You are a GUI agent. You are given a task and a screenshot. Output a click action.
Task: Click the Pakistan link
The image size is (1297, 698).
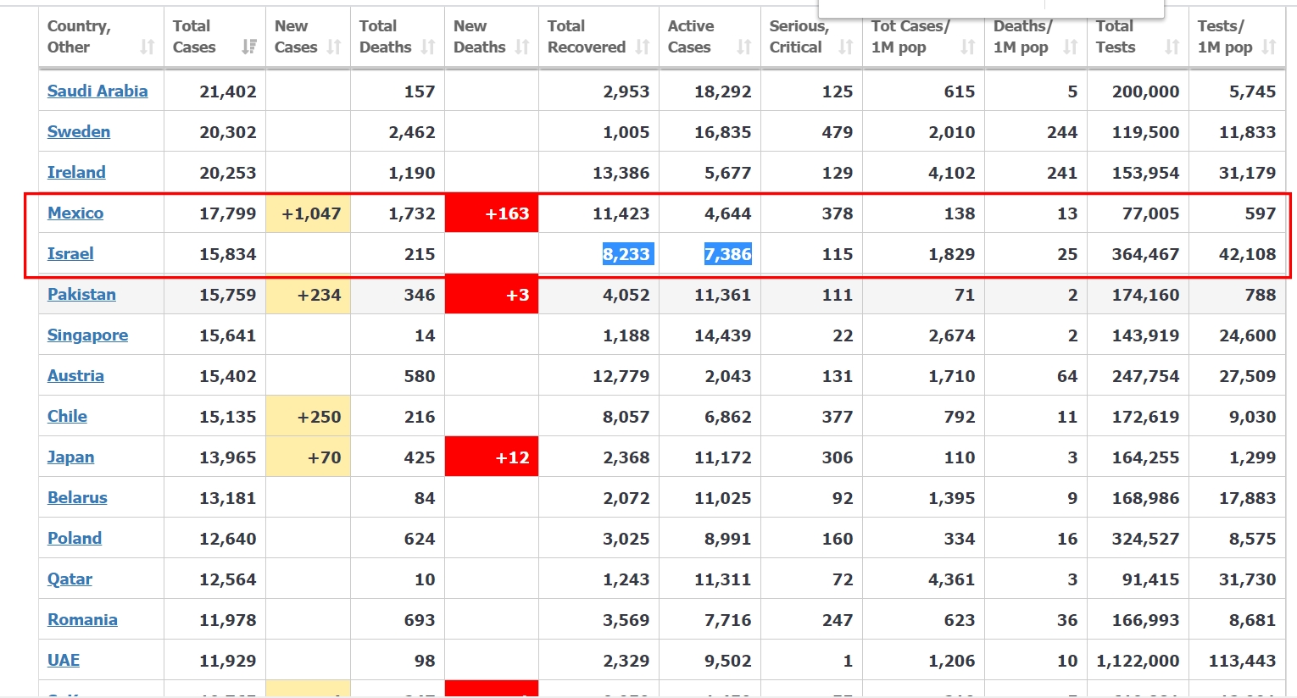coord(81,295)
